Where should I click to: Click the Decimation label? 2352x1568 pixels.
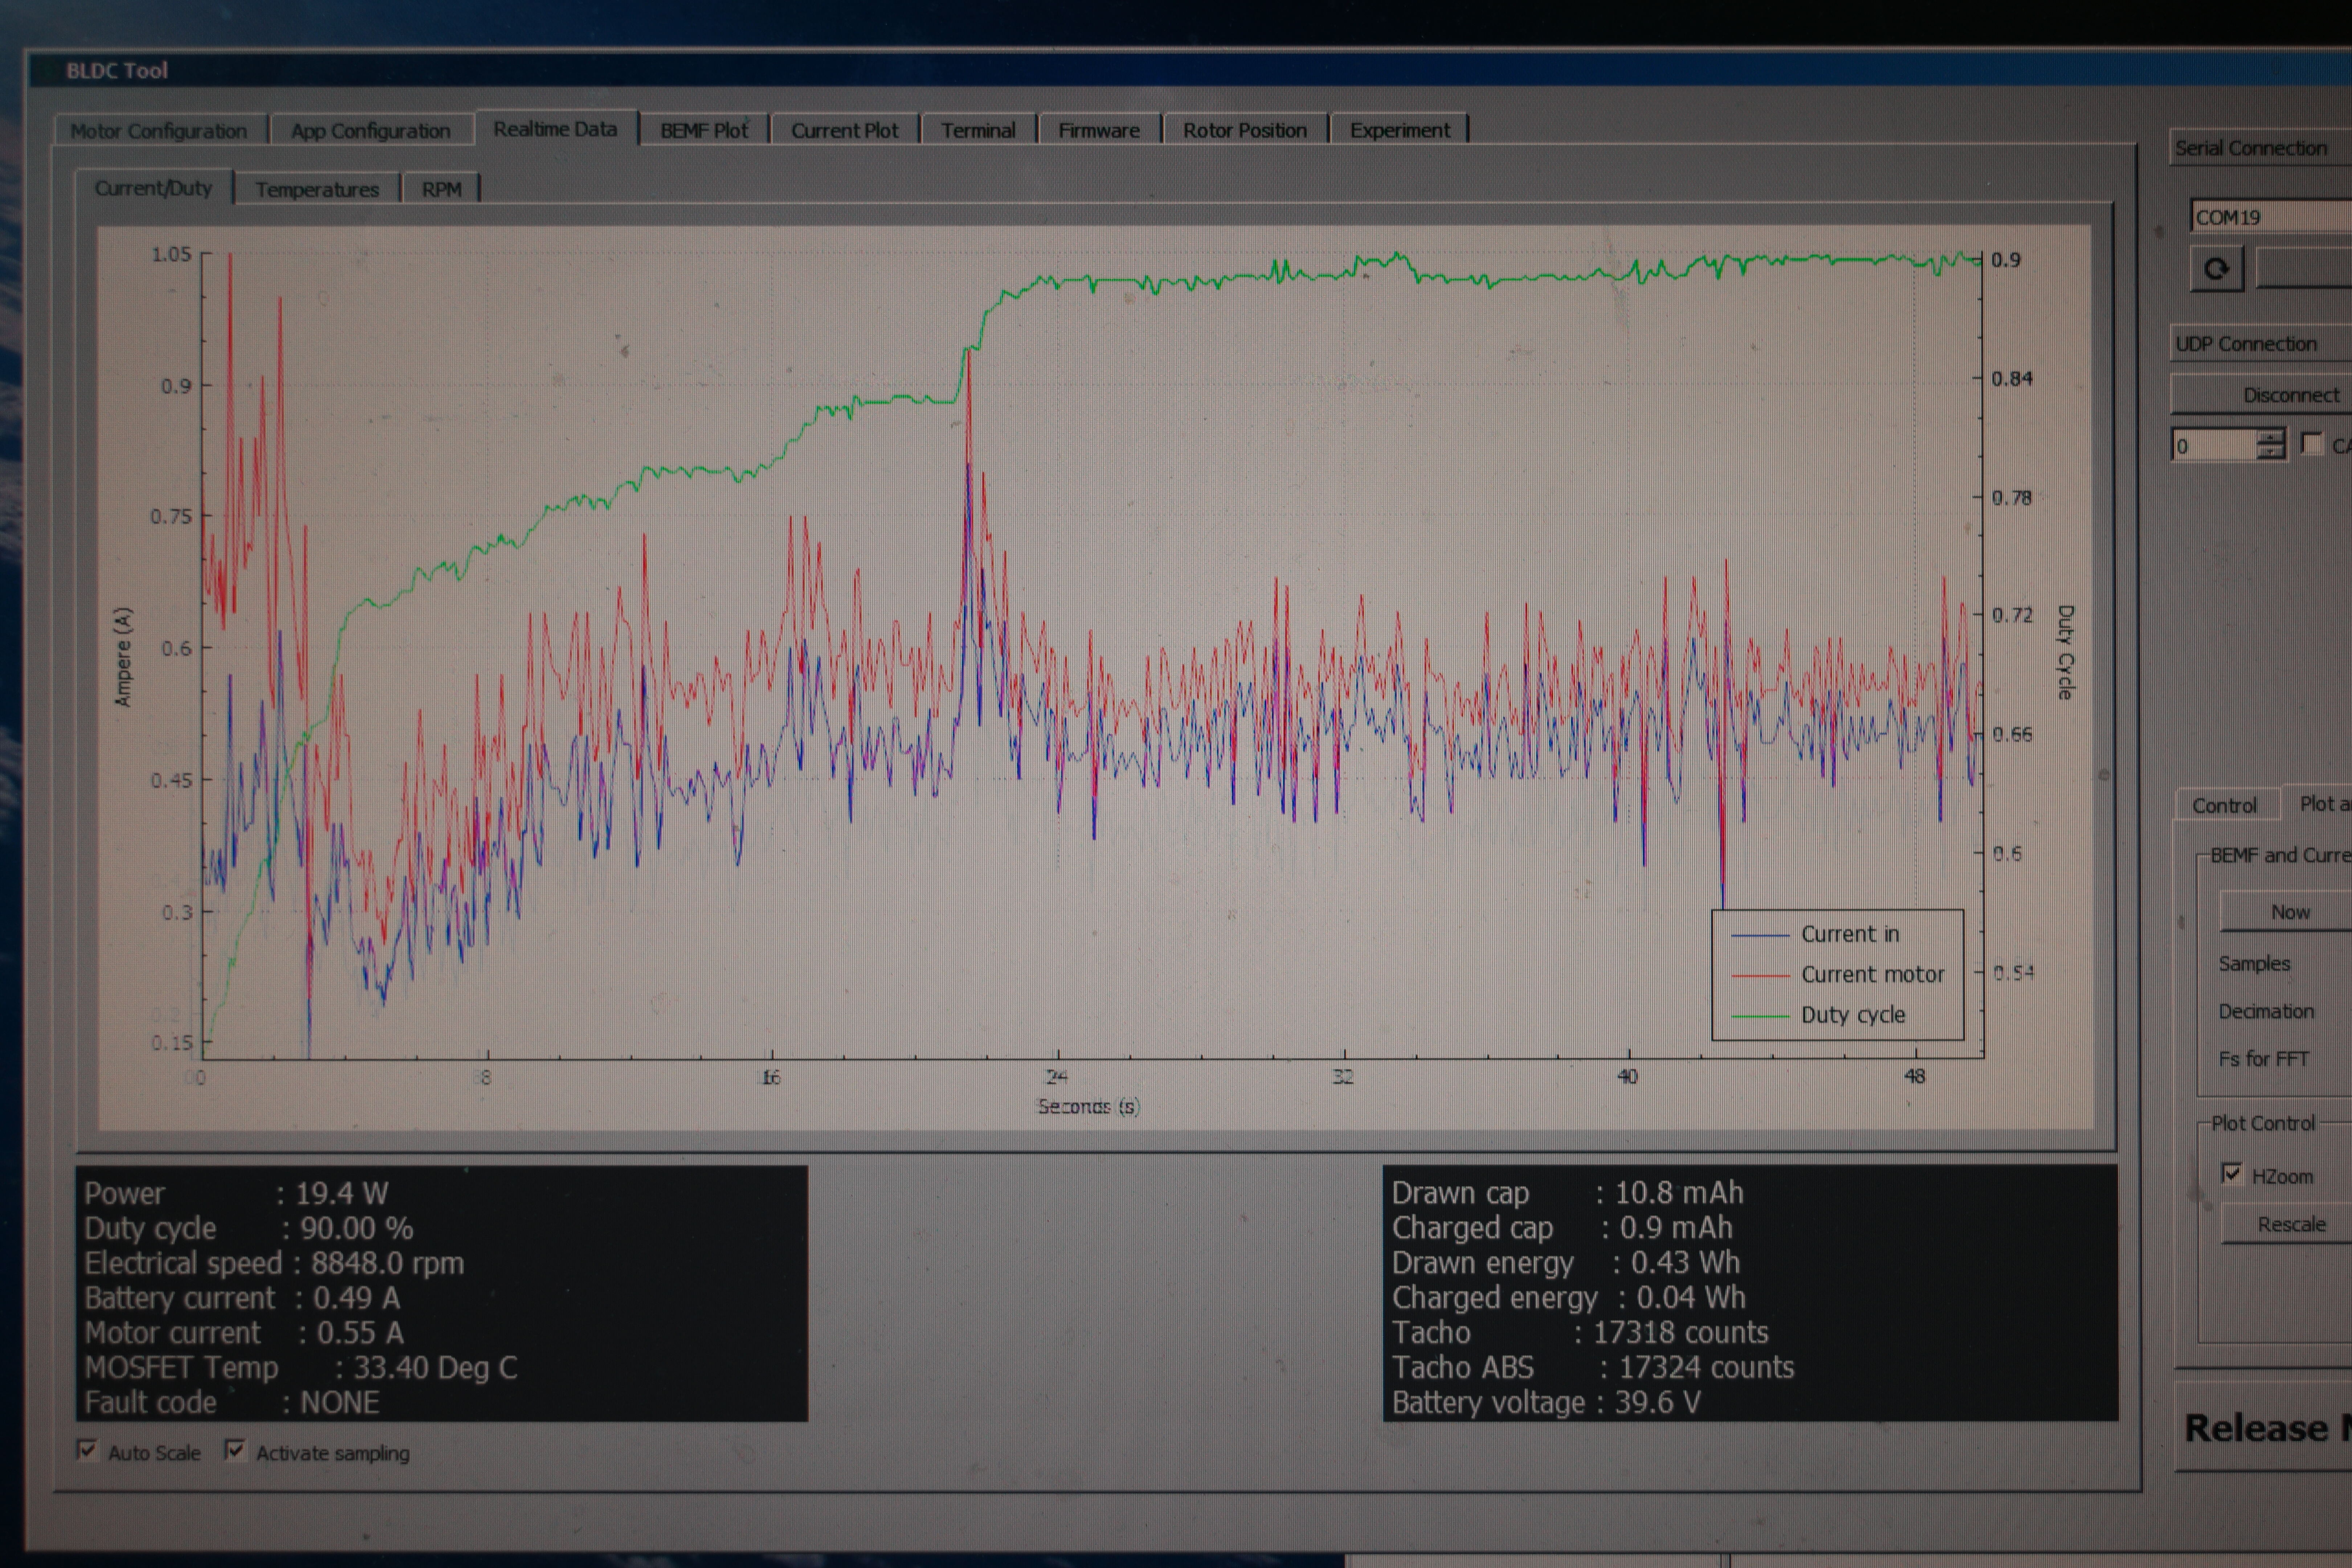click(2266, 1011)
